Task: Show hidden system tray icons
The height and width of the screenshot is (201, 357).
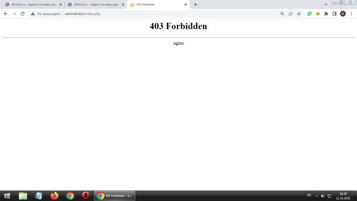Action: (x=316, y=196)
